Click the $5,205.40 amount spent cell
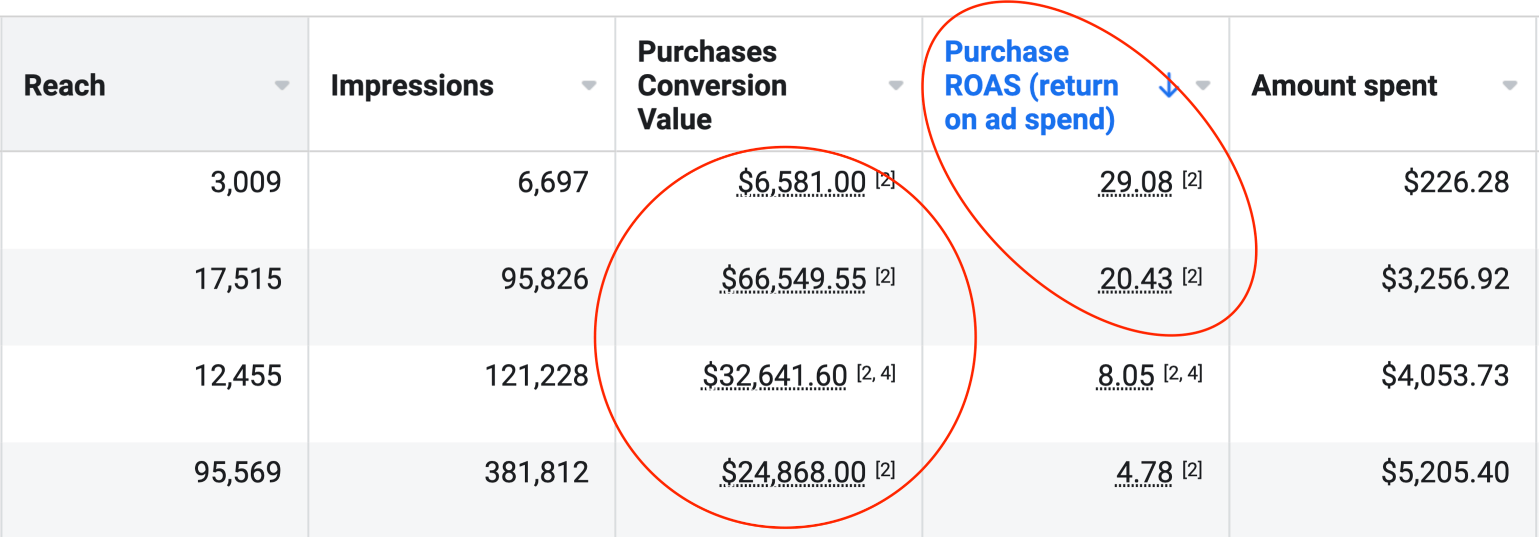The image size is (1539, 537). [x=1445, y=472]
